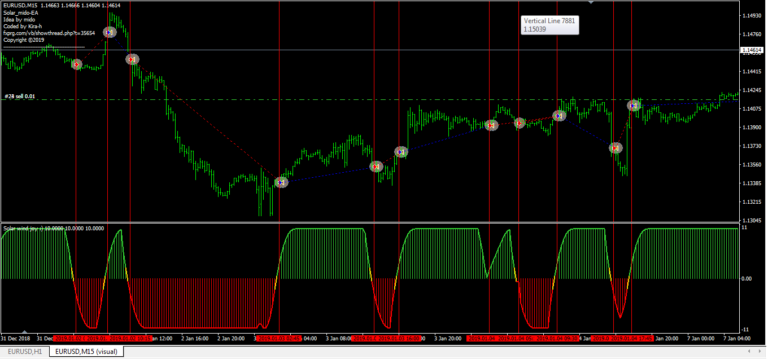The width and height of the screenshot is (768, 359).
Task: Switch to the EURUSD,H1 chart tab
Action: pyautogui.click(x=25, y=352)
